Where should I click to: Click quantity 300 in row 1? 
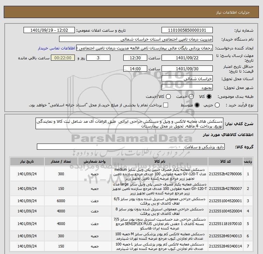click(x=61, y=174)
